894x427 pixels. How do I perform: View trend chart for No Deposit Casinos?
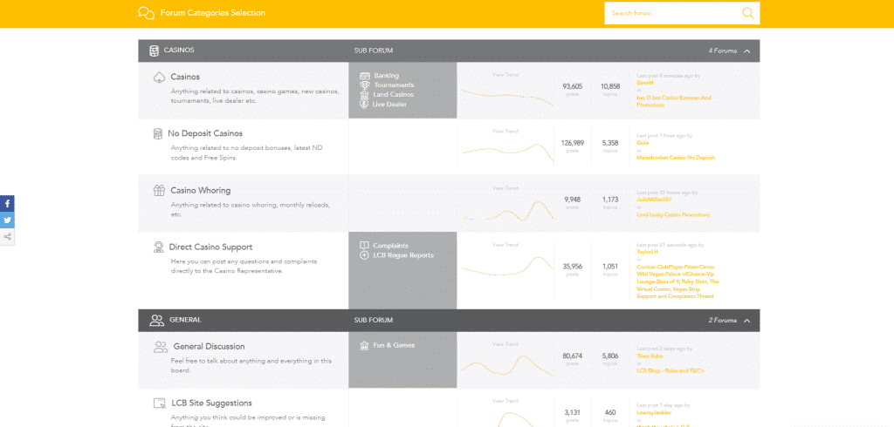pos(505,147)
